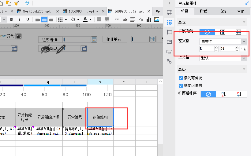Insert chart using bar chart icon

[149, 20]
